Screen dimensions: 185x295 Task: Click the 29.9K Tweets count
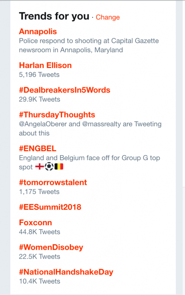coord(40,99)
